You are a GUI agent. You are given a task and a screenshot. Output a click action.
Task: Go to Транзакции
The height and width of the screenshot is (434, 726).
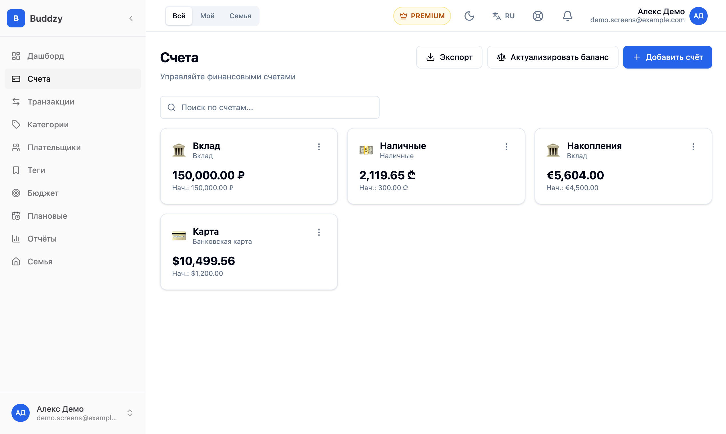click(73, 101)
